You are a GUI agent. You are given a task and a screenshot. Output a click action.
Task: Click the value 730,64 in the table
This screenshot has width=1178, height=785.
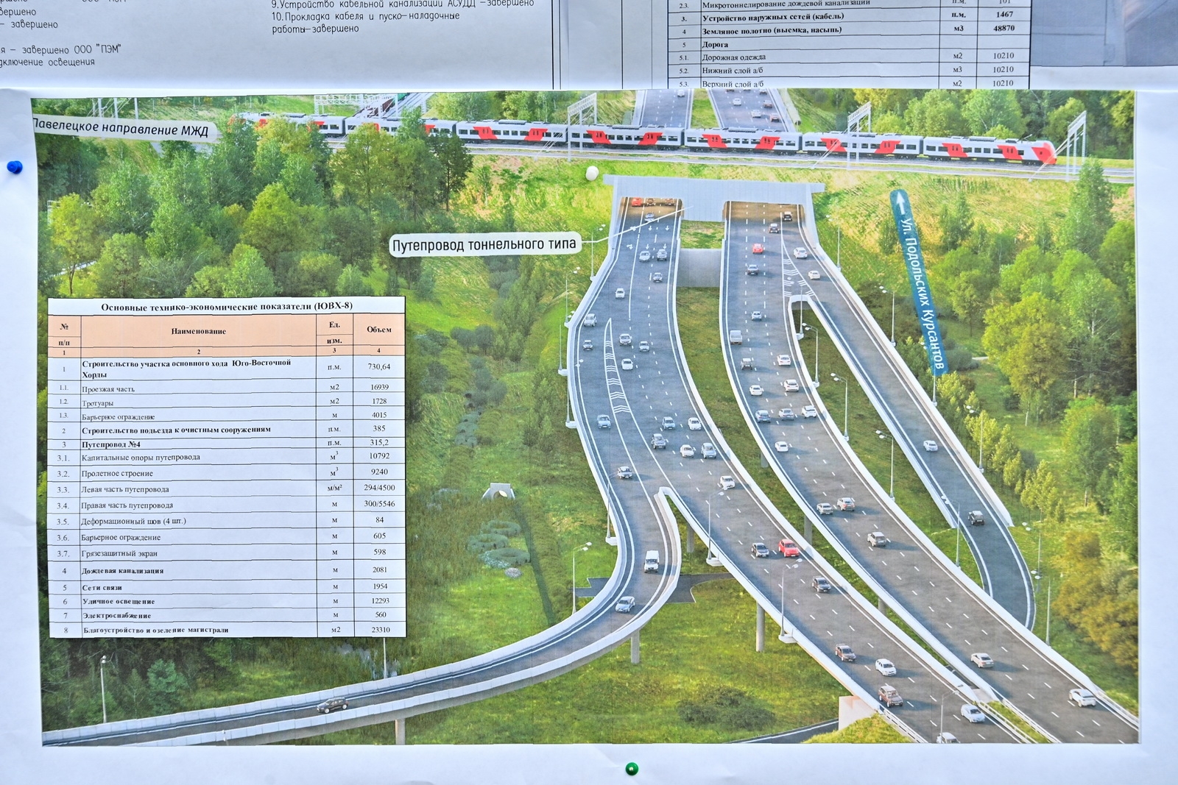click(379, 366)
